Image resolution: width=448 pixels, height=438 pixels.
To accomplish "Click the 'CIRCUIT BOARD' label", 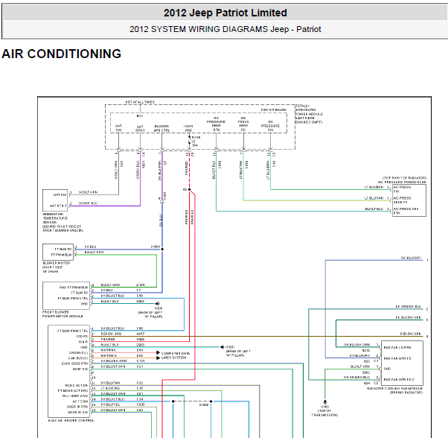I will [273, 110].
